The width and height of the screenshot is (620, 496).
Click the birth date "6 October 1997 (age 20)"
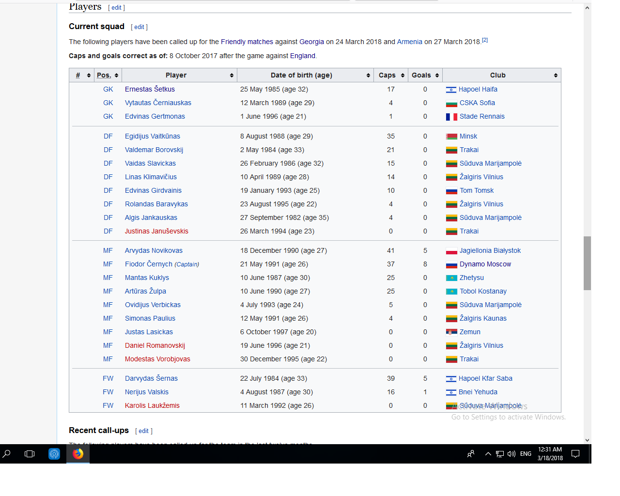[278, 332]
